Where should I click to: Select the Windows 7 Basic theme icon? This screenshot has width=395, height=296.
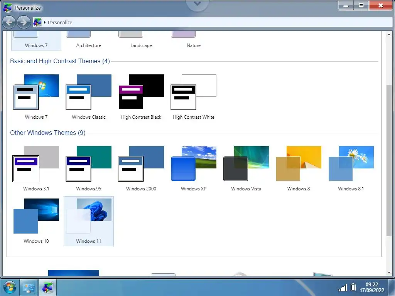[x=36, y=92]
